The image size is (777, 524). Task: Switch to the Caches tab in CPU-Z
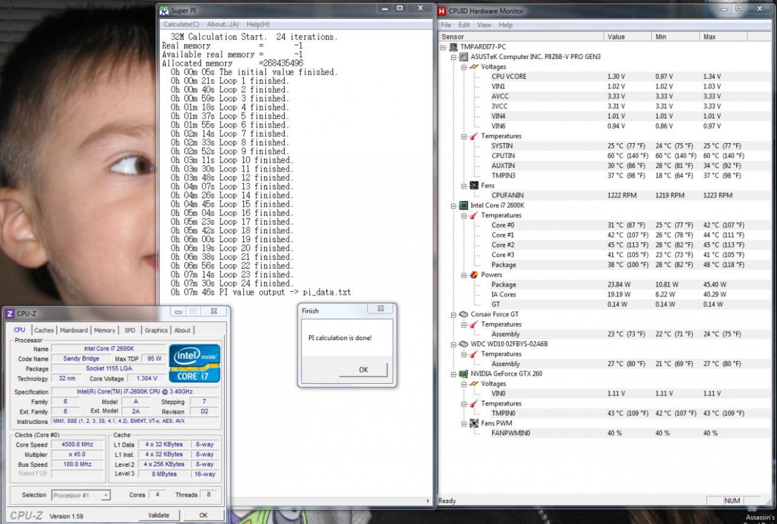click(x=44, y=330)
